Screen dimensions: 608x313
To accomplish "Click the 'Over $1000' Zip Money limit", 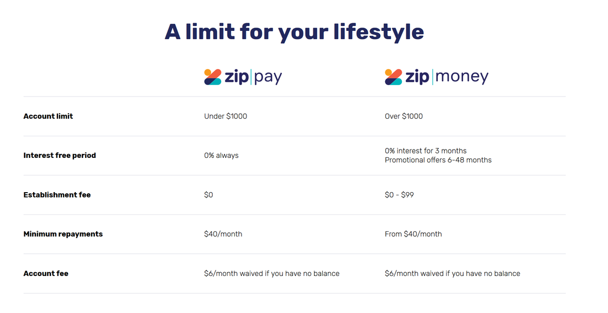I will click(x=403, y=116).
